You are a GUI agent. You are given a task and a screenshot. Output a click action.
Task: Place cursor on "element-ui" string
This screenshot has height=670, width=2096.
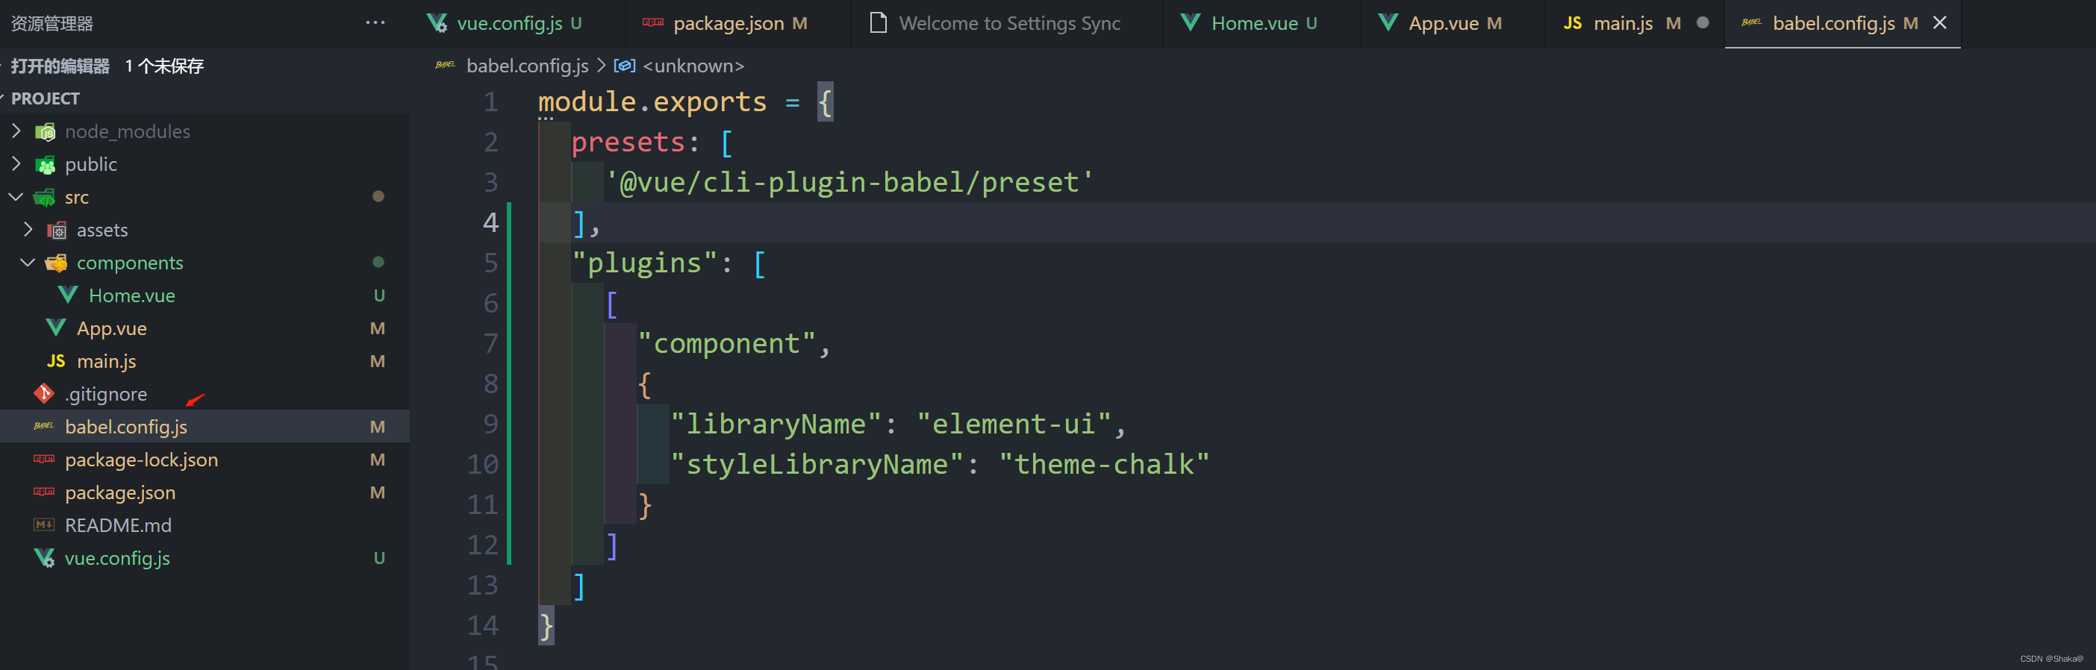[1014, 424]
